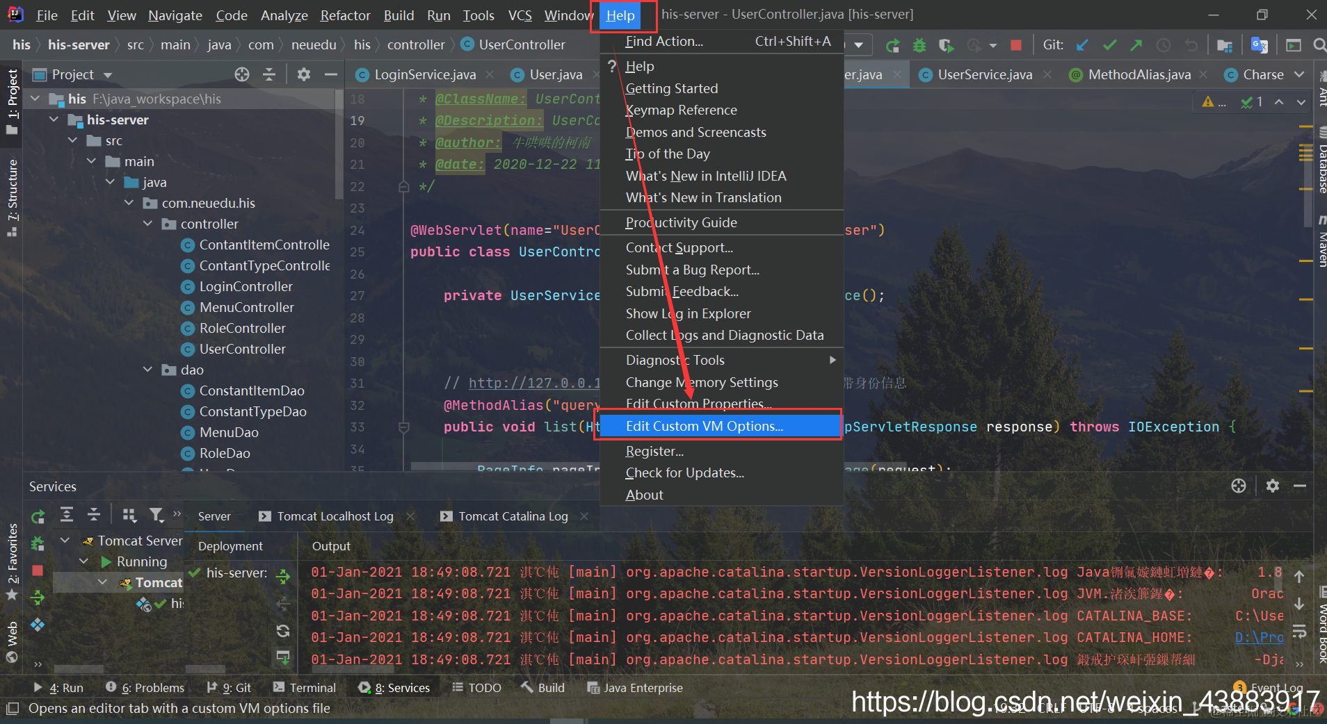Switch to the UserService.java editor tab
1327x724 pixels.
coord(984,74)
